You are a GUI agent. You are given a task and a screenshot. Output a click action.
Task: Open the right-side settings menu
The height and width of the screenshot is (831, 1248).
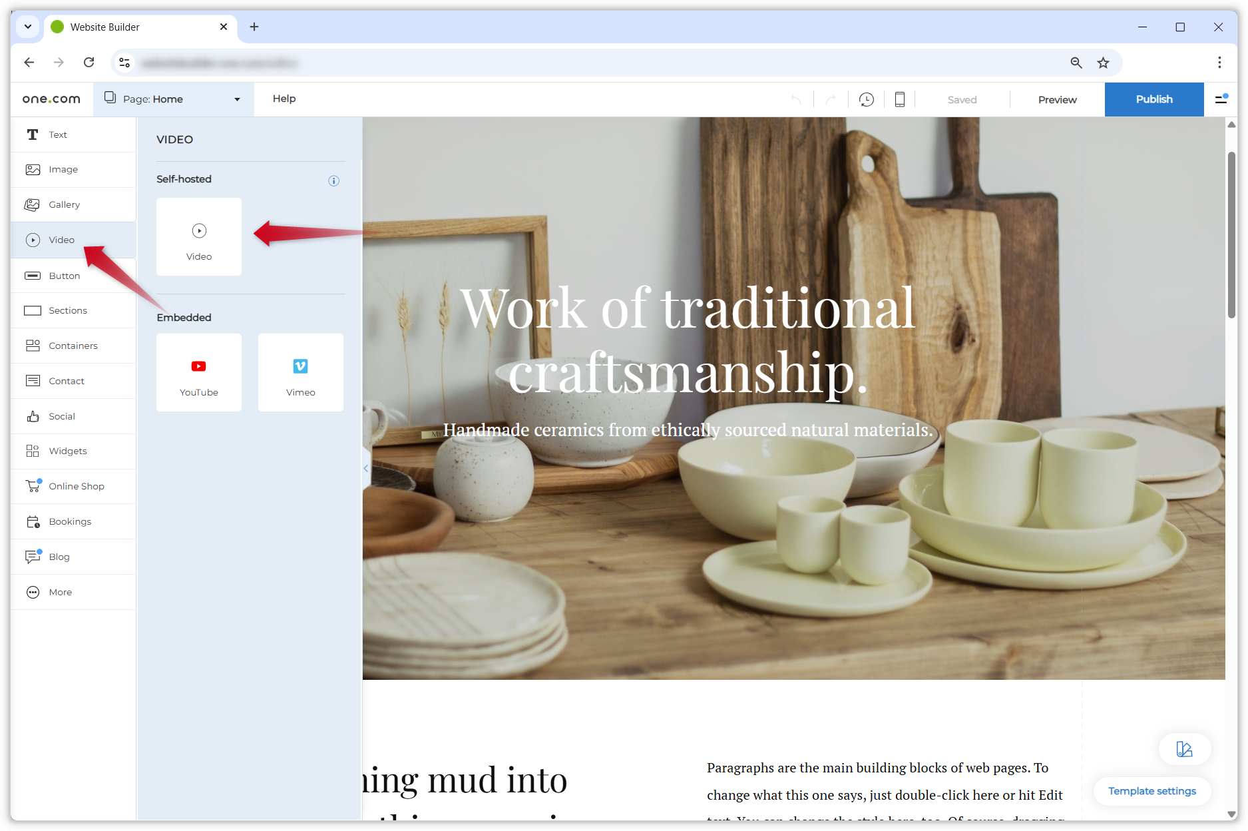(1222, 99)
